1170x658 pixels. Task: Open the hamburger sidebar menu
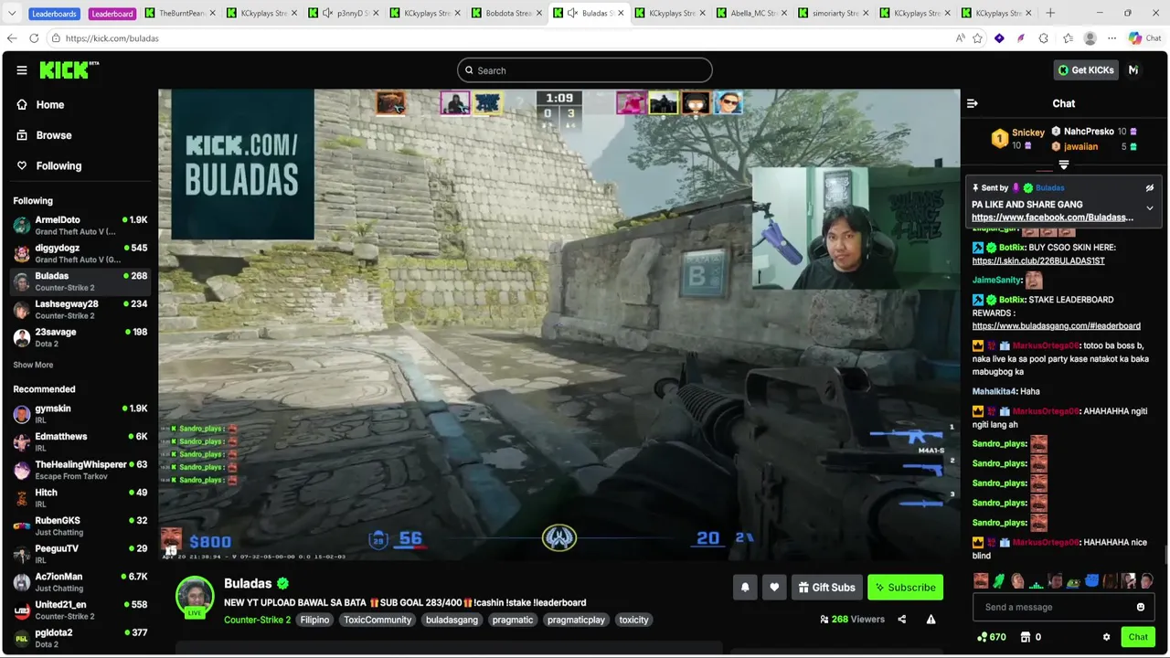[21, 70]
